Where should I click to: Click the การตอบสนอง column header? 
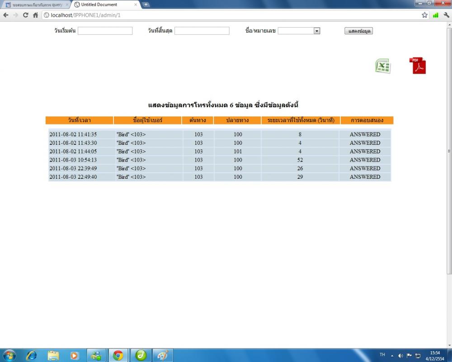click(367, 120)
